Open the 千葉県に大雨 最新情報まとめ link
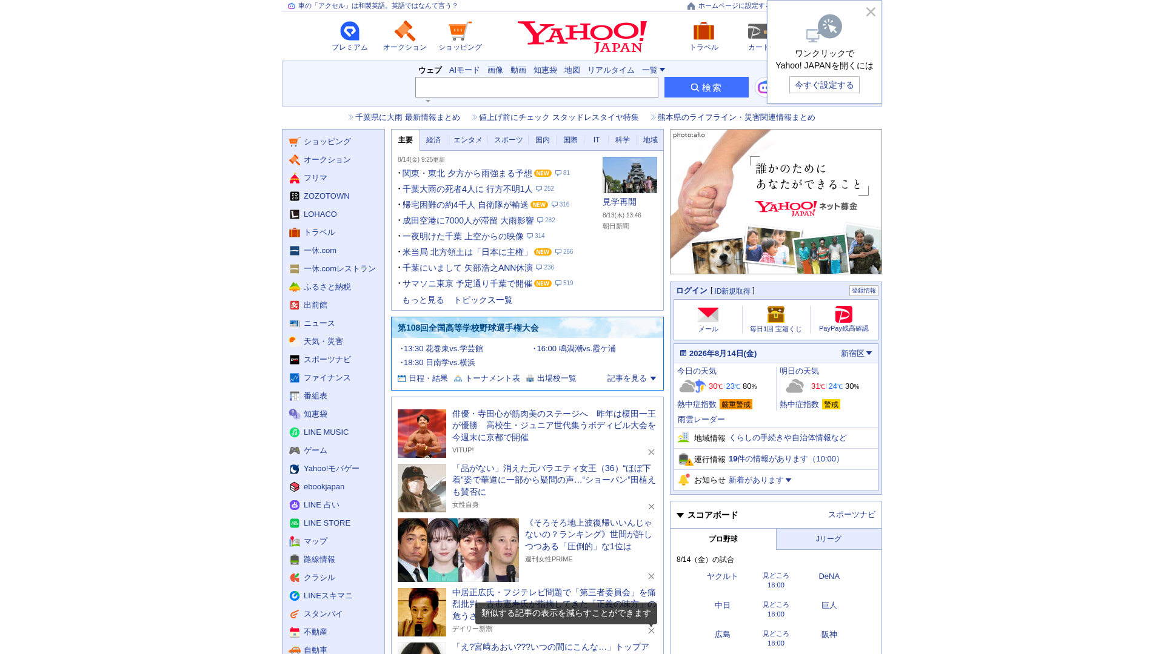The height and width of the screenshot is (654, 1164). [407, 117]
